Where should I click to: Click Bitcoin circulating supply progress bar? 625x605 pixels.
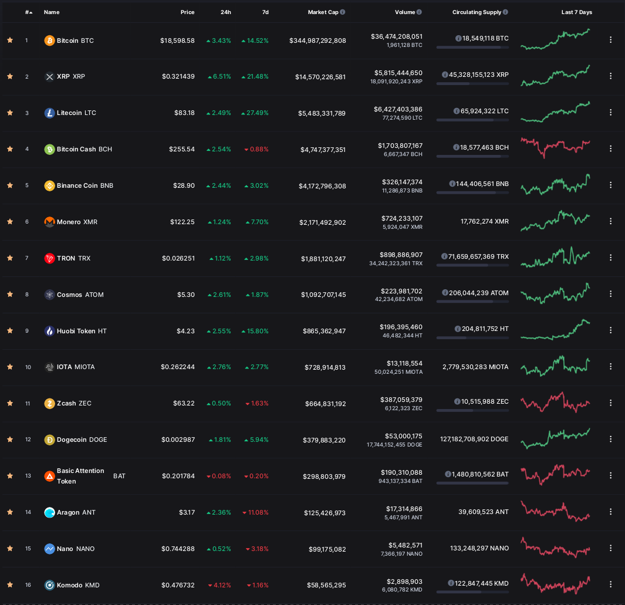(x=472, y=48)
